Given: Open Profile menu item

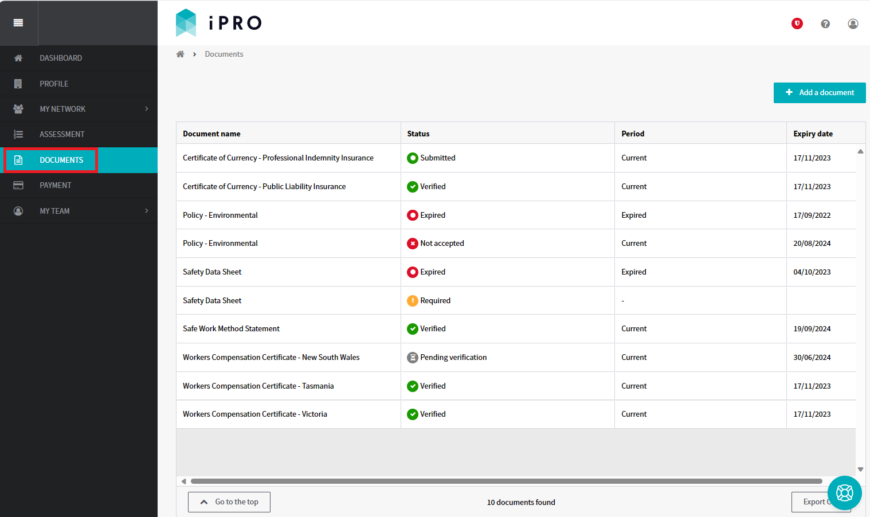Looking at the screenshot, I should click(79, 84).
